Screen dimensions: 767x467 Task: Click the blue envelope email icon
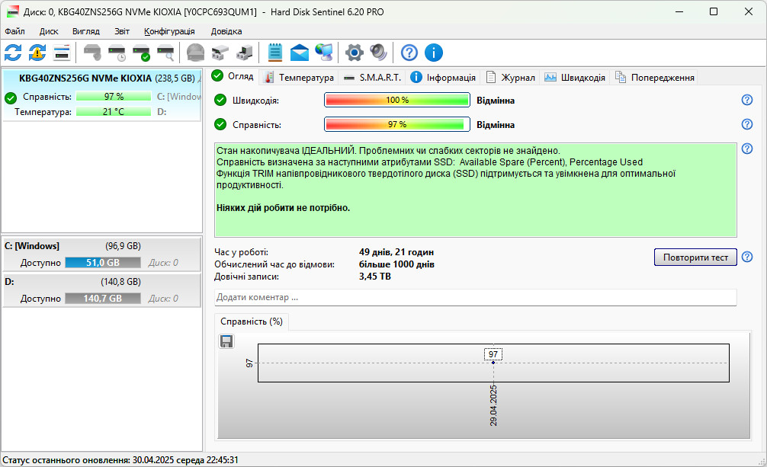point(300,53)
